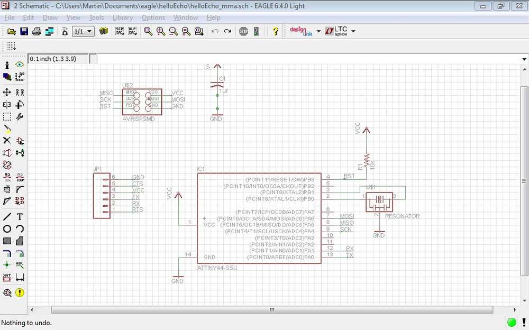Open the Options menu
The image size is (529, 330).
point(153,17)
